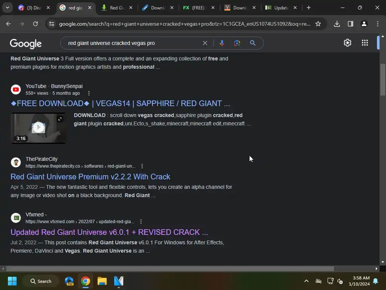Submit search with magnifier icon
The width and height of the screenshot is (386, 290).
click(x=253, y=43)
